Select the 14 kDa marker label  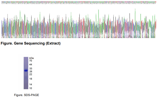point(31,84)
